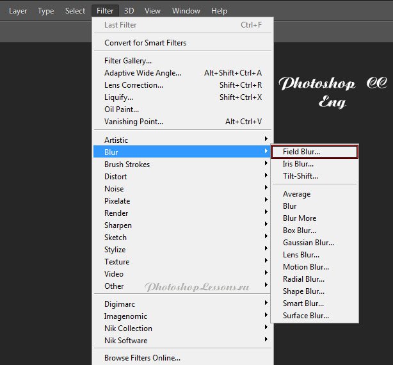This screenshot has width=393, height=365.
Task: Open the Layer menu
Action: tap(18, 11)
